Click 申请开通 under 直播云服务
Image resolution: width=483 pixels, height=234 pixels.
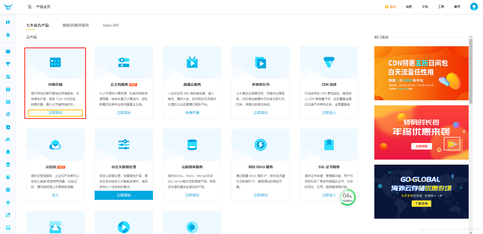(192, 113)
